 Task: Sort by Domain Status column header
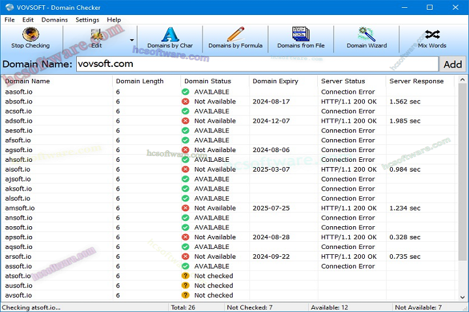click(x=215, y=81)
